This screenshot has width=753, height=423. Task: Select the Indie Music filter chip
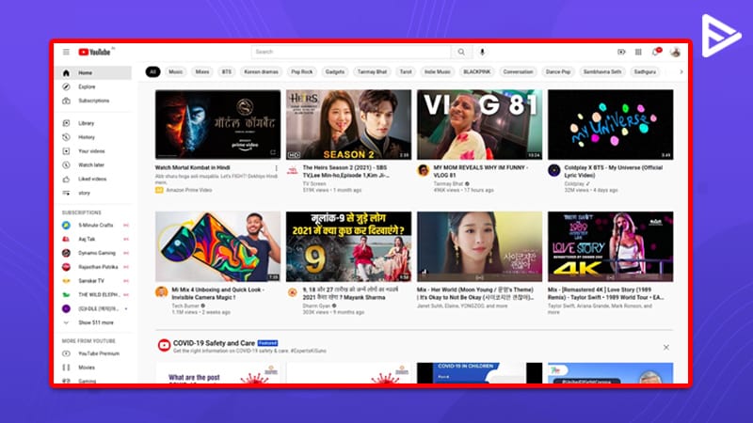[438, 72]
